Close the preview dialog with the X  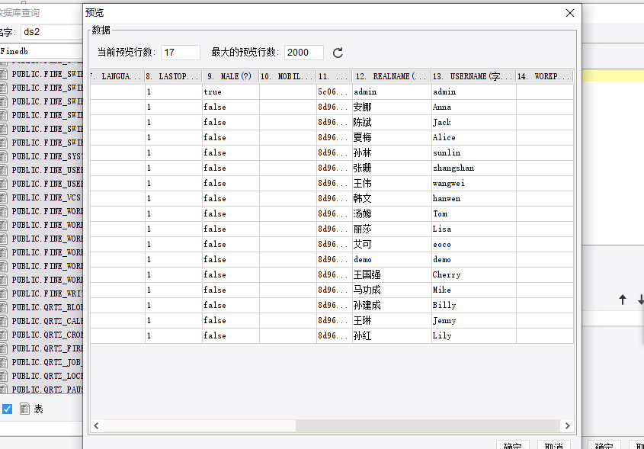click(569, 13)
